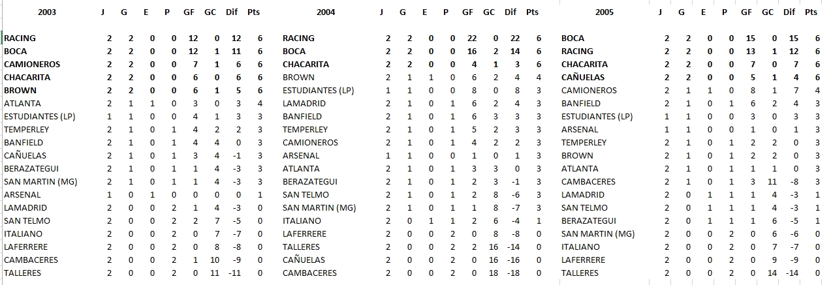Screen dimensions: 831x285
Task: Select the 2004 season header cell
Action: pos(326,12)
